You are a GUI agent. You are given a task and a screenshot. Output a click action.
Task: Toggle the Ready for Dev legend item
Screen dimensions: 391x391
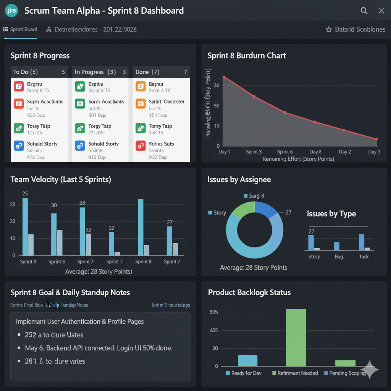[244, 373]
